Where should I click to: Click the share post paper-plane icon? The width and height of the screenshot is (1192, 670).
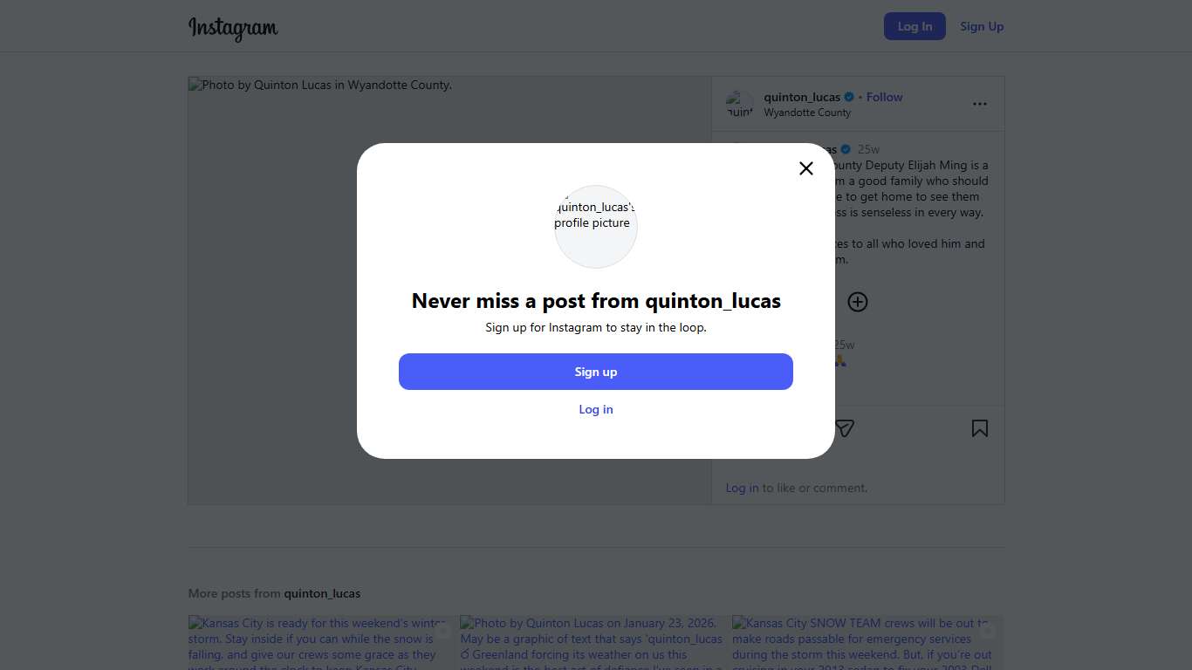point(844,428)
